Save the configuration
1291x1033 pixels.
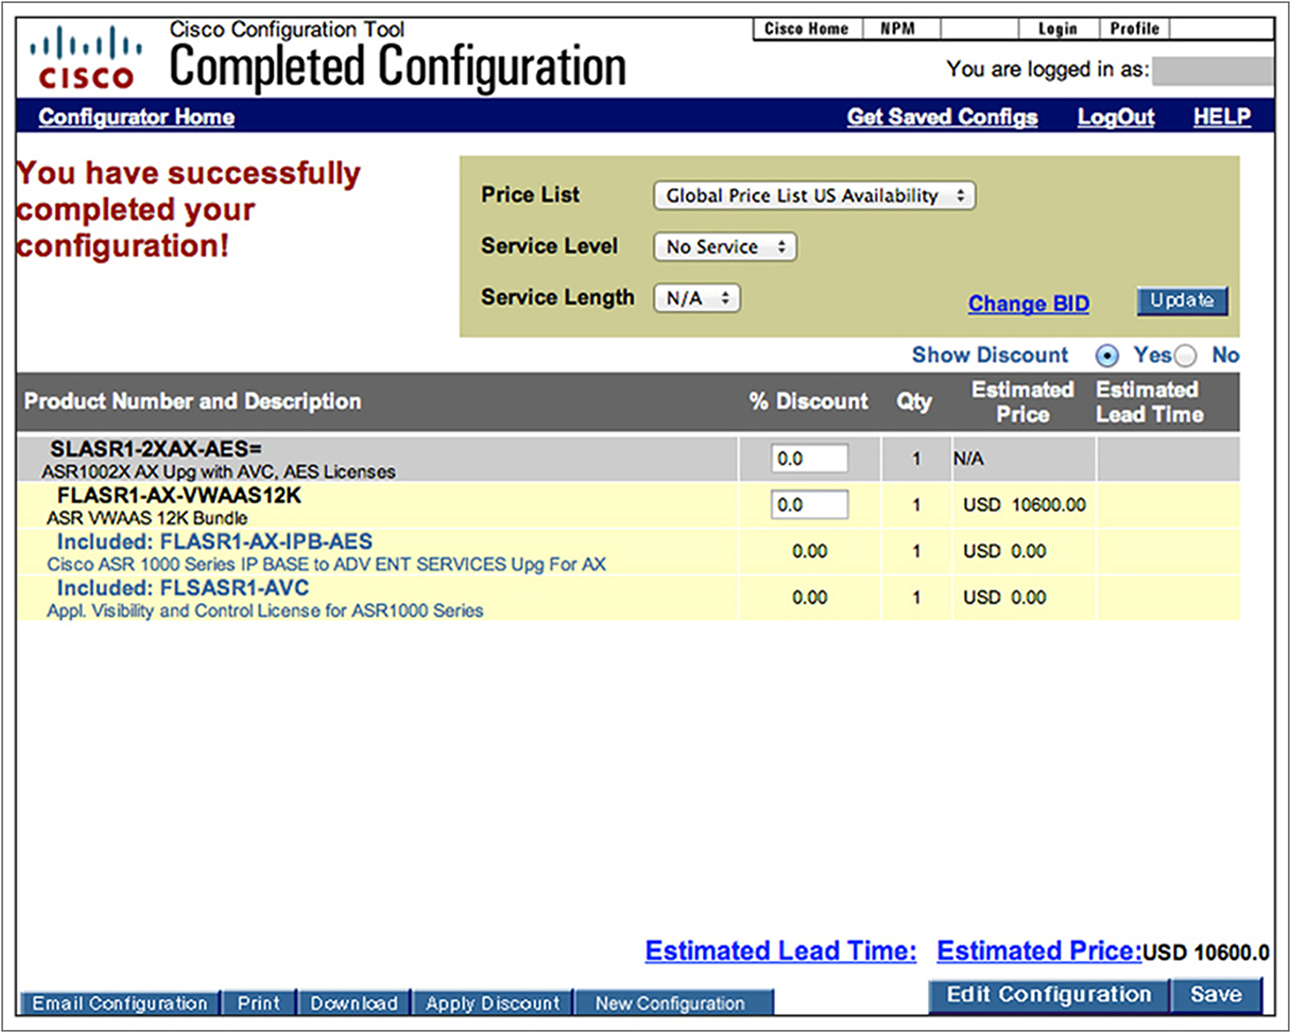pos(1216,995)
